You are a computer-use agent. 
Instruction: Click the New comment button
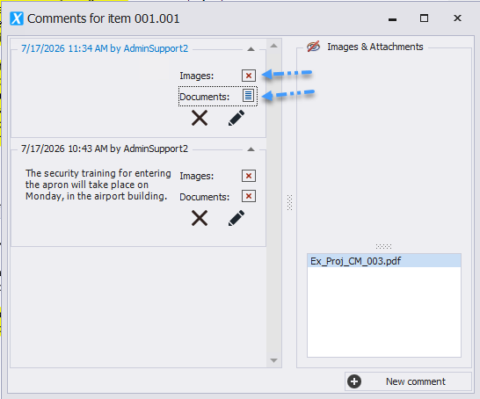point(408,381)
